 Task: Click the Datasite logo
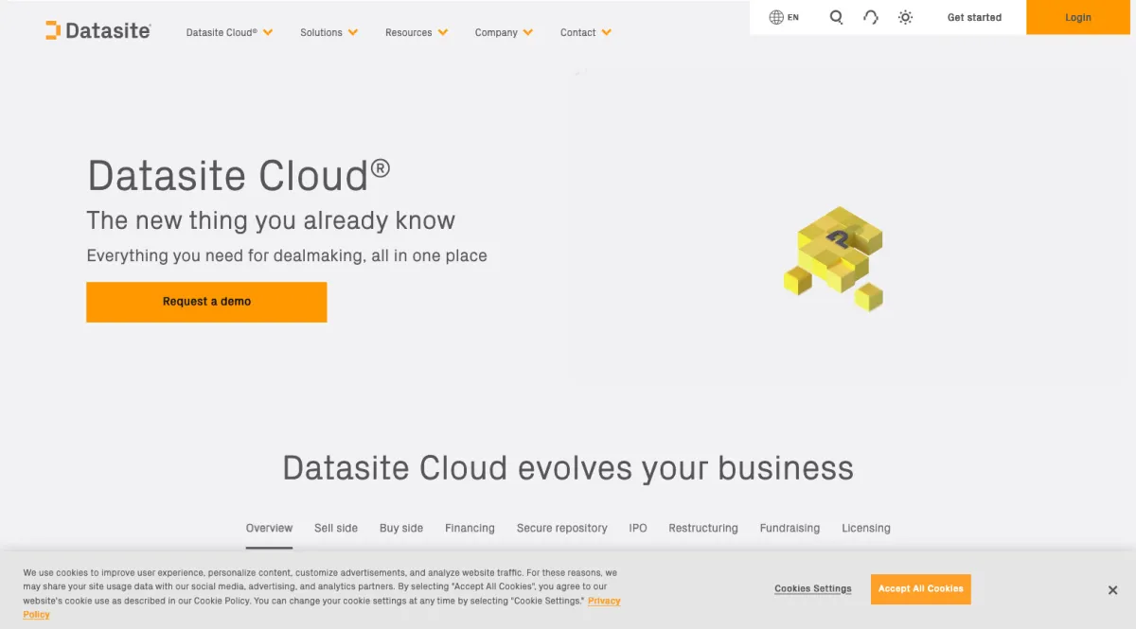(x=98, y=30)
